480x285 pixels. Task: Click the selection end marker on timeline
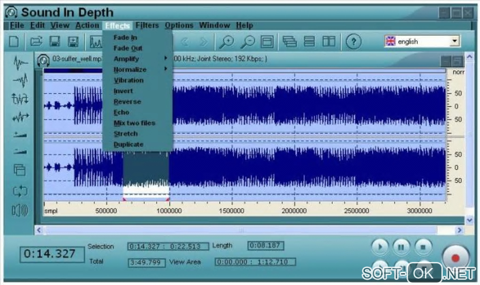pos(168,199)
